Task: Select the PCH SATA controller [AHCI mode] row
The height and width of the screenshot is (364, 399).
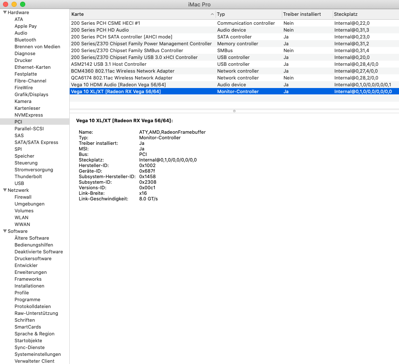Action: tap(234, 37)
